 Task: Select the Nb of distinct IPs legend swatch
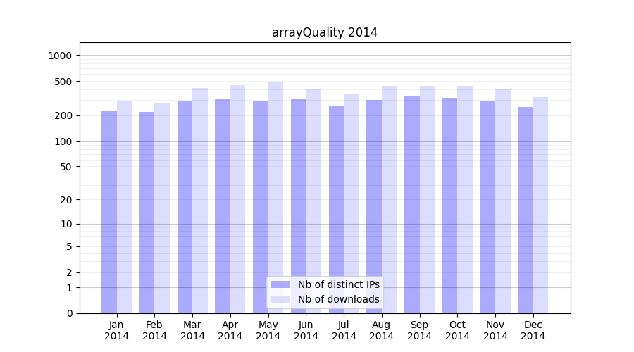[x=280, y=284]
